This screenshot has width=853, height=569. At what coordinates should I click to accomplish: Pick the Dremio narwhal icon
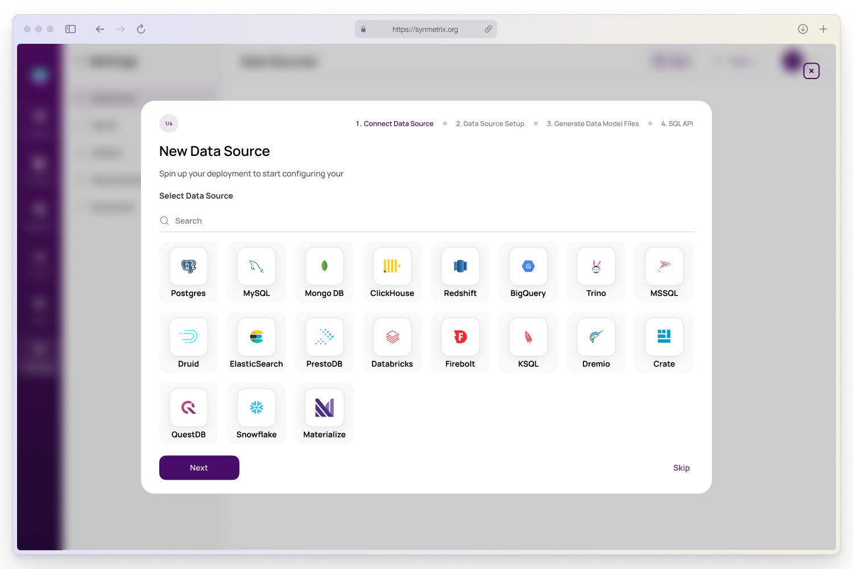tap(596, 337)
